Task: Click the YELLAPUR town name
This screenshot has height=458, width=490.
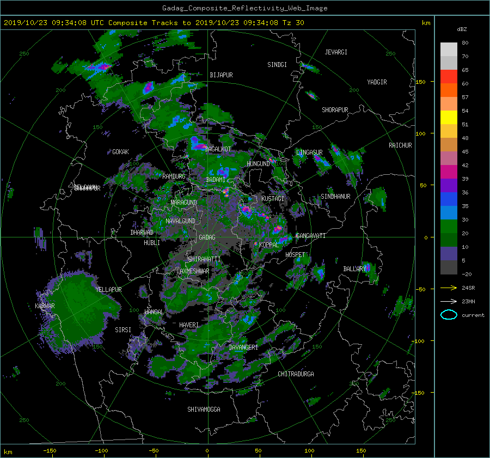Action: 108,290
